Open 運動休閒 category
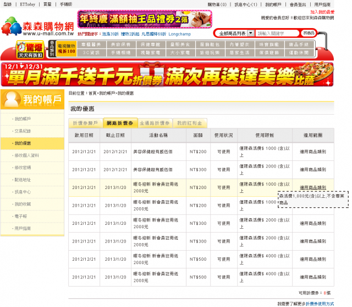Image resolution: width=352 pixels, height=307 pixels. [x=299, y=52]
